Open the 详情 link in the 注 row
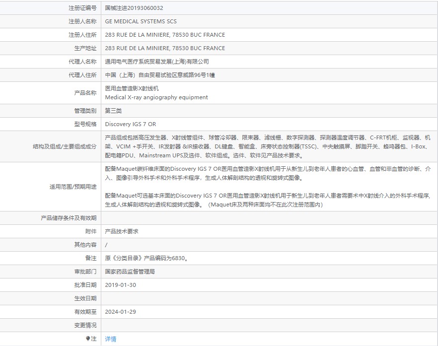Image resolution: width=438 pixels, height=346 pixels. (x=111, y=339)
